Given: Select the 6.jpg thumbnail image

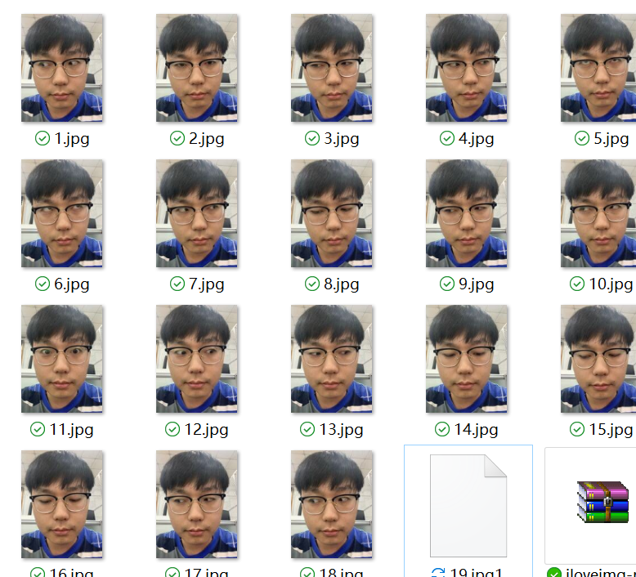Looking at the screenshot, I should tap(61, 213).
